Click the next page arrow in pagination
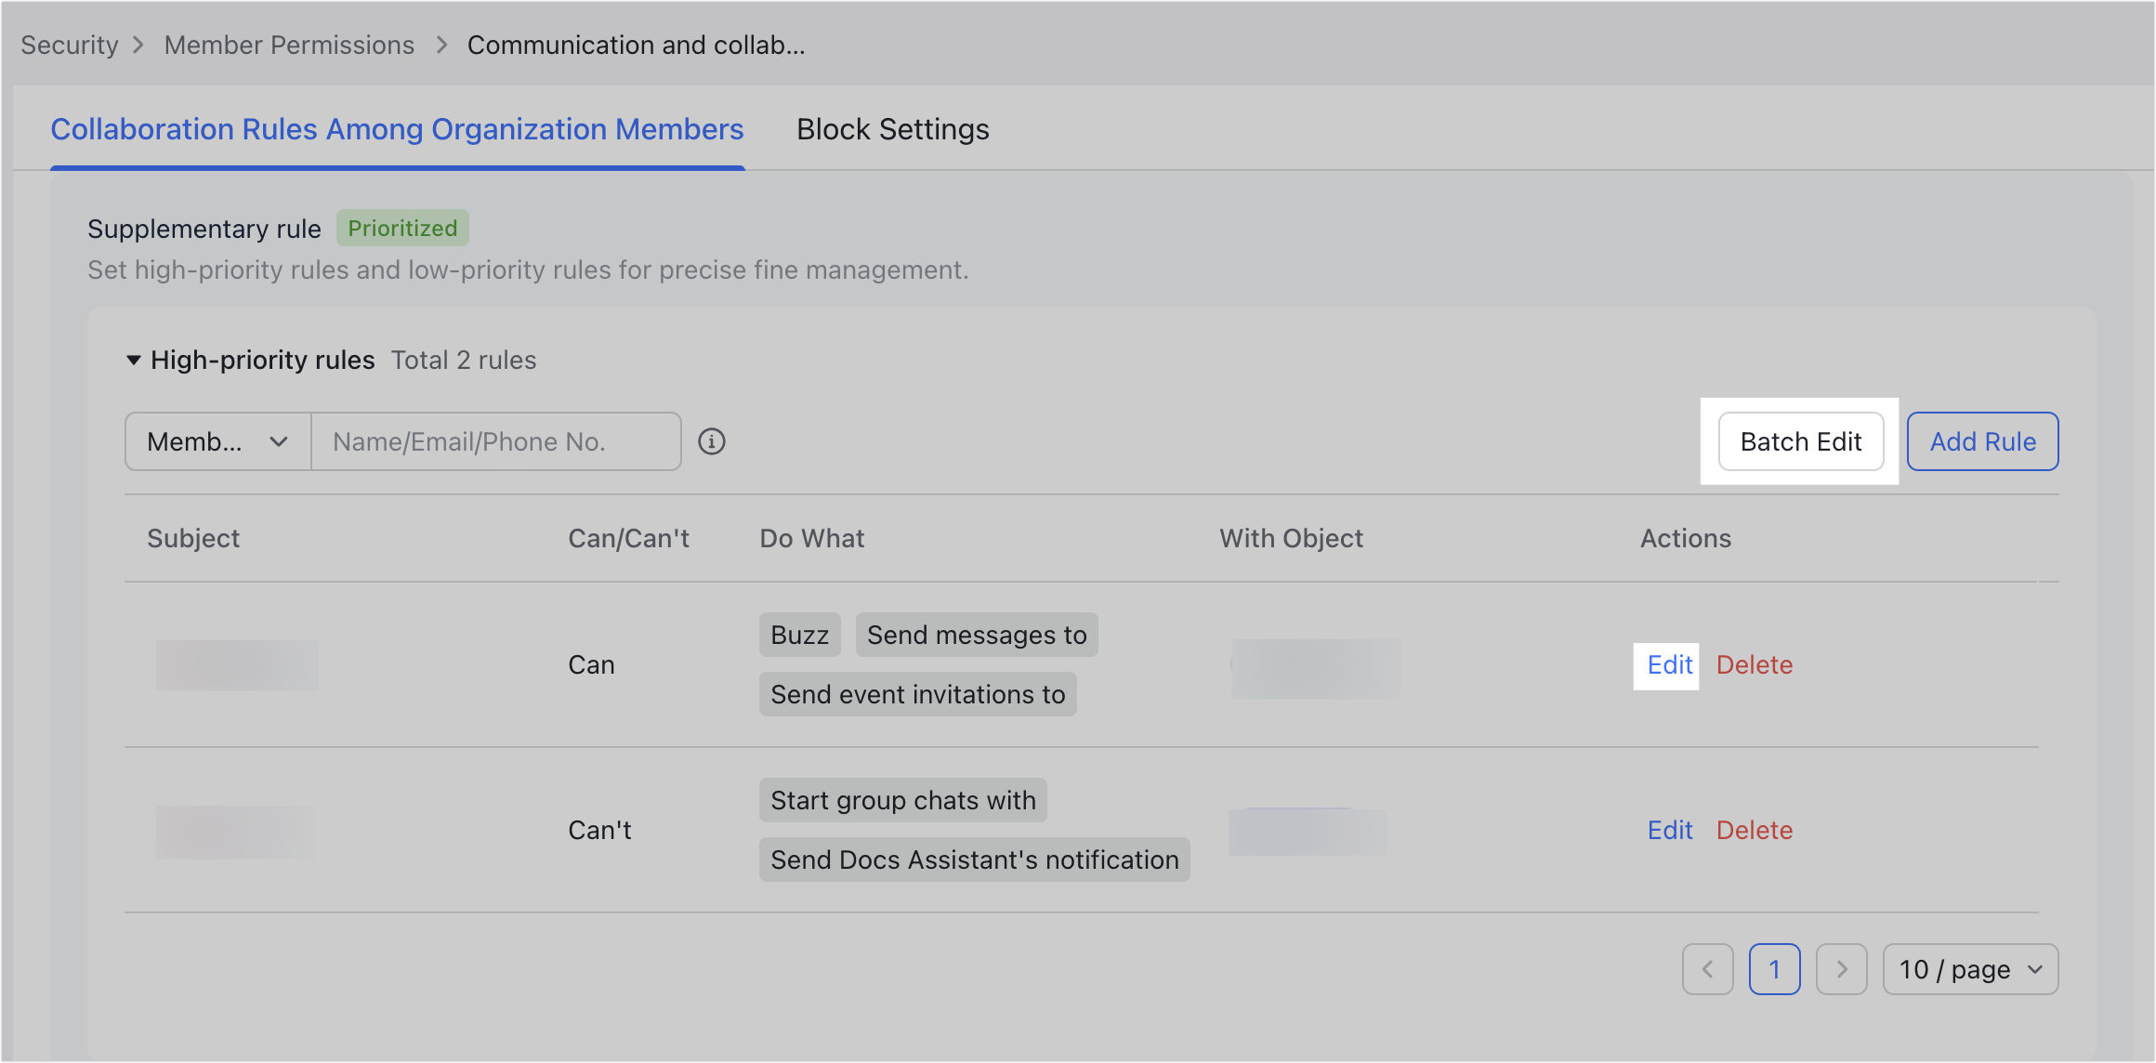 click(1842, 969)
